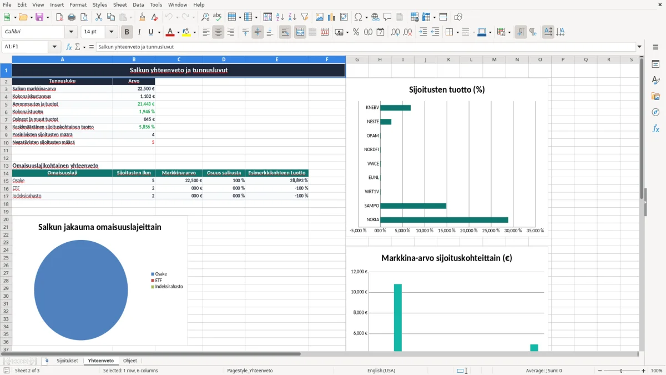The height and width of the screenshot is (375, 666).
Task: Open the Format menu
Action: click(x=78, y=4)
